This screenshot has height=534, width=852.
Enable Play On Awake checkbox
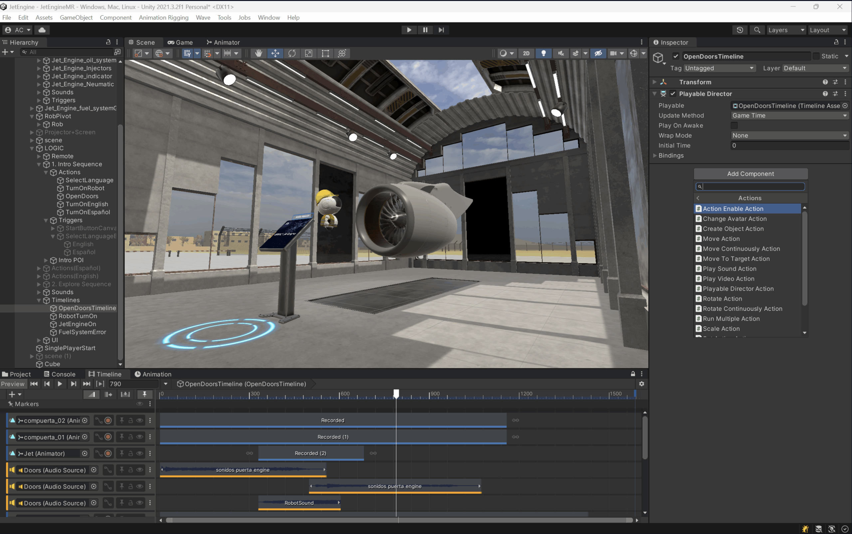(x=735, y=125)
